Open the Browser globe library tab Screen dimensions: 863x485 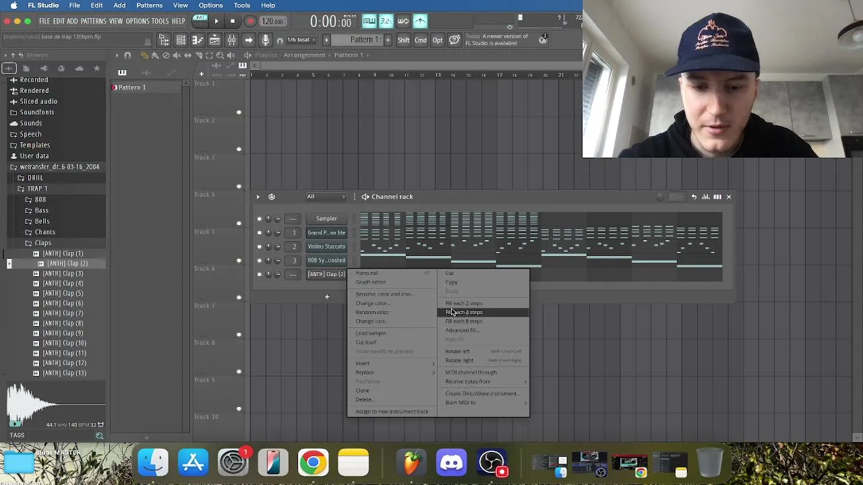coord(61,68)
